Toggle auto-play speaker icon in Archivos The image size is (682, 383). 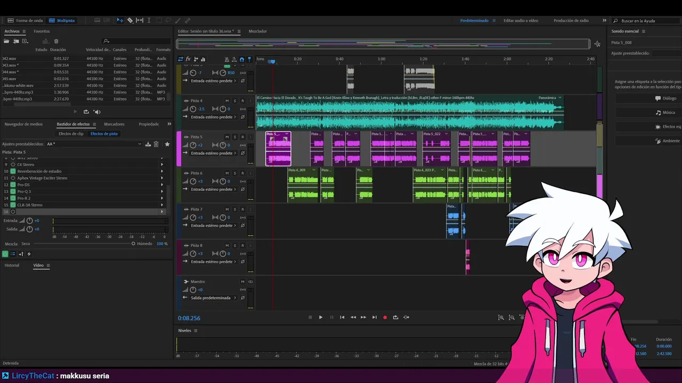point(97,112)
